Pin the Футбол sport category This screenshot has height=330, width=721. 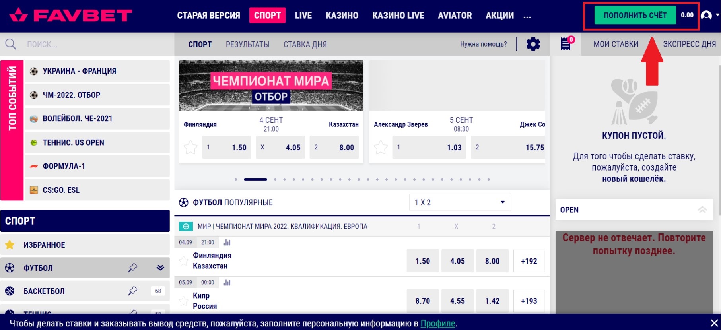point(133,268)
